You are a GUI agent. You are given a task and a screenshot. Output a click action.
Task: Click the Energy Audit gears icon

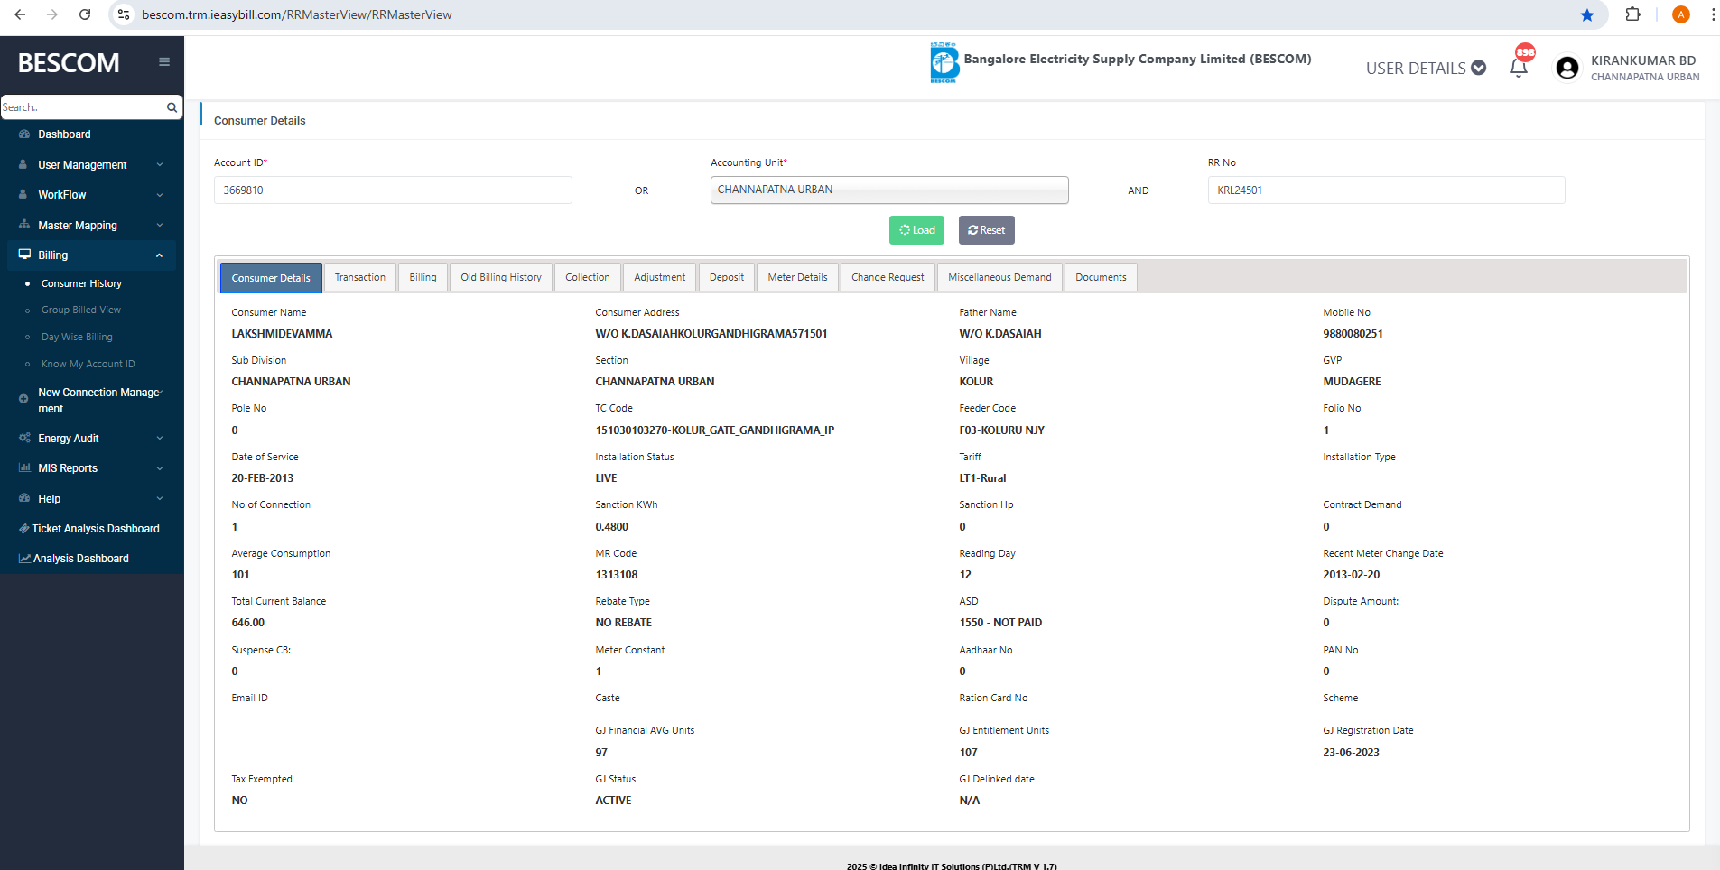[x=24, y=438]
